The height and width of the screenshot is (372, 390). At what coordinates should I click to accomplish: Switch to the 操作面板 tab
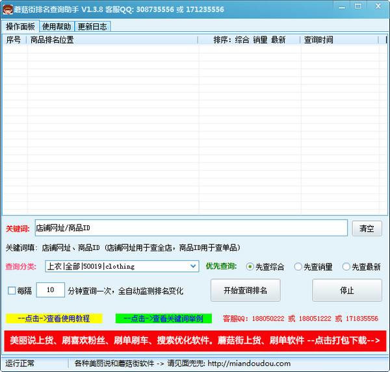[20, 27]
